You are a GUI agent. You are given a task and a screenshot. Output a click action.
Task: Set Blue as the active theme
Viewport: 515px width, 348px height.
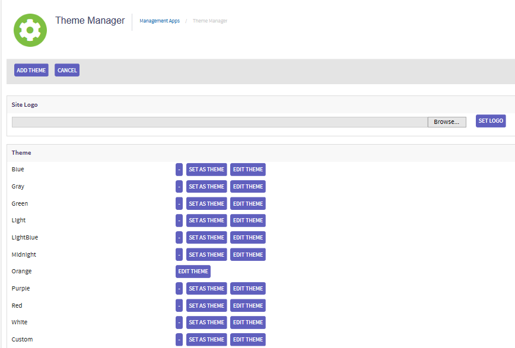point(206,170)
